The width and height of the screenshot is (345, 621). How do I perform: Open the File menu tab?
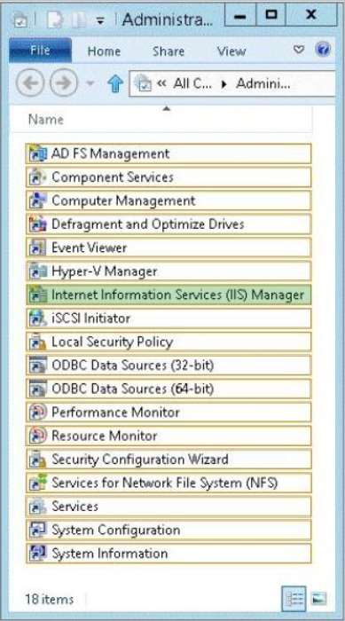[x=40, y=51]
